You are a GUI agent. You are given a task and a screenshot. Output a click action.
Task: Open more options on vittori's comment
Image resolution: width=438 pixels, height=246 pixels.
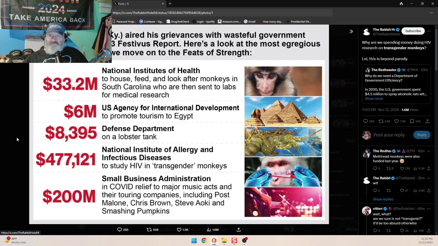tap(428, 208)
